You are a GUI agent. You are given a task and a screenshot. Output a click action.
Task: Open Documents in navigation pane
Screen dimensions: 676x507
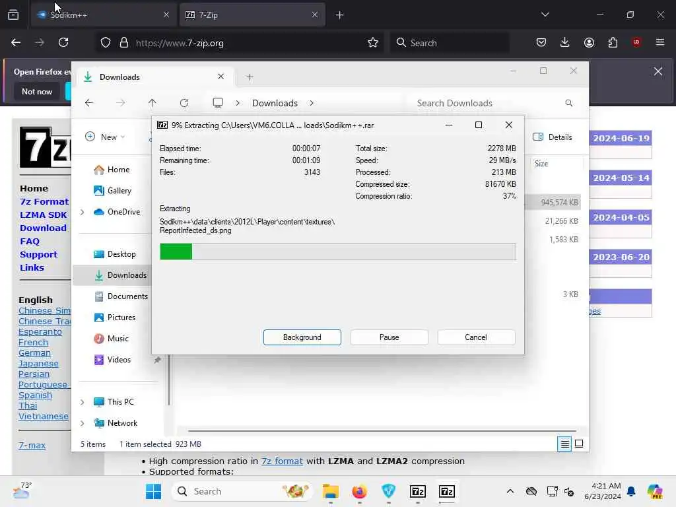click(121, 296)
